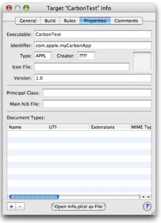Click the Type field containing APPL
The height and width of the screenshot is (223, 161).
(42, 56)
